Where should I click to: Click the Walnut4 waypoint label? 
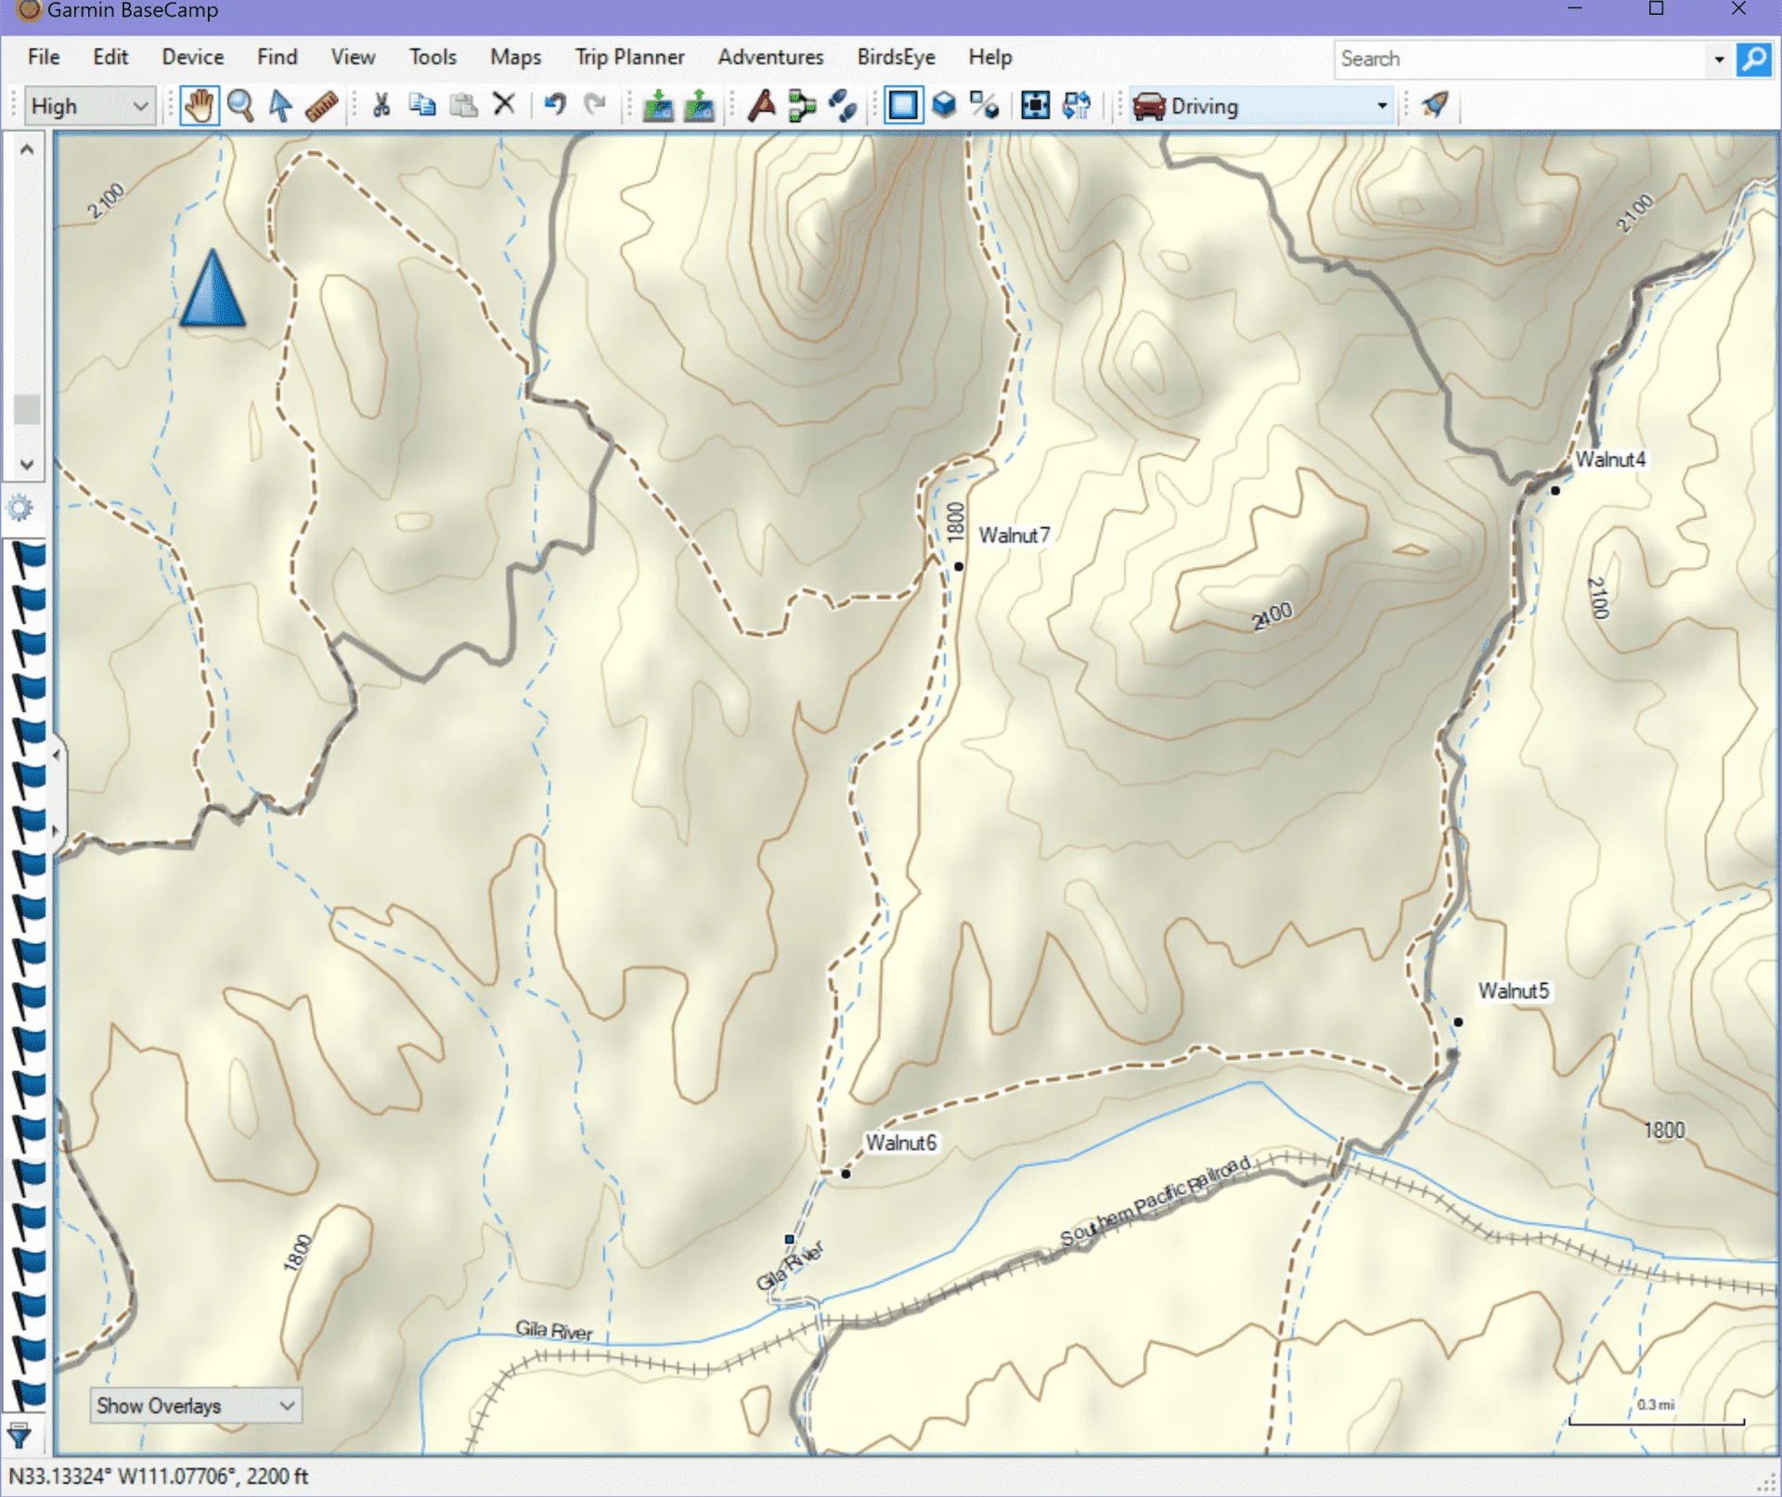tap(1610, 459)
